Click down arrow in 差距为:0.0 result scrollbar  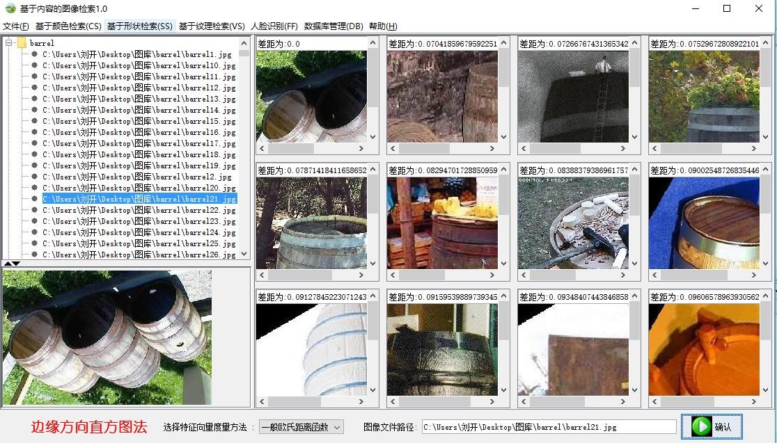click(x=372, y=137)
